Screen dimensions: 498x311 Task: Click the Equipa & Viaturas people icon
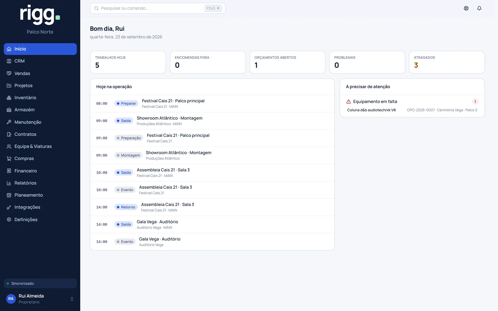(x=9, y=146)
